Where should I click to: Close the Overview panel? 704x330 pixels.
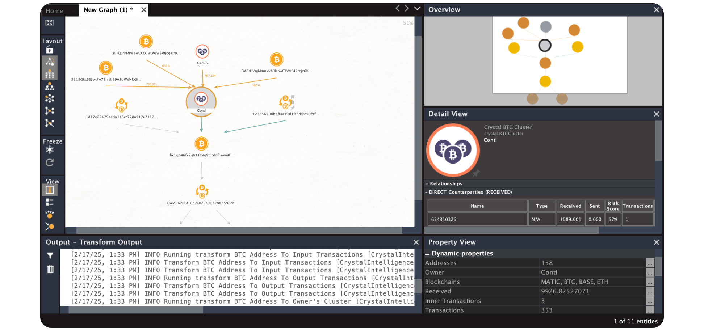(x=656, y=10)
